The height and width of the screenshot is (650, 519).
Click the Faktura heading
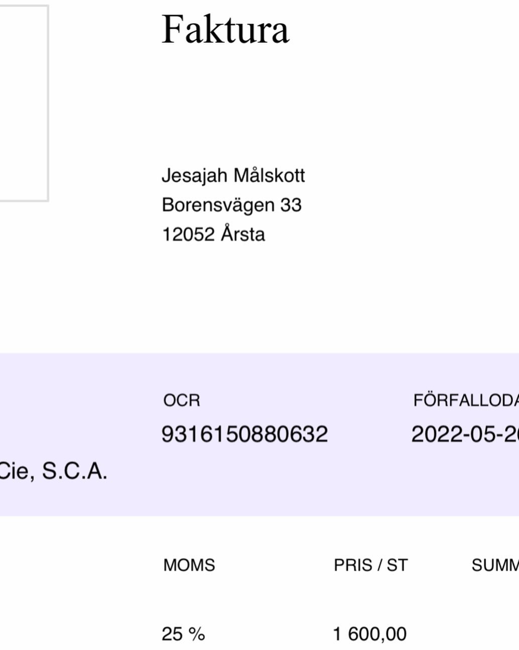(225, 30)
